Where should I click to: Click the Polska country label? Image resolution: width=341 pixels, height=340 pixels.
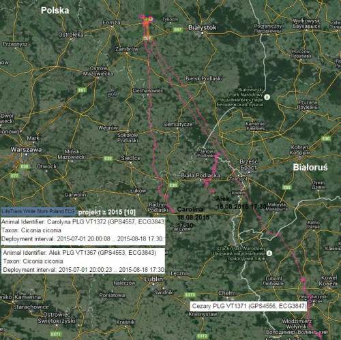pyautogui.click(x=55, y=10)
